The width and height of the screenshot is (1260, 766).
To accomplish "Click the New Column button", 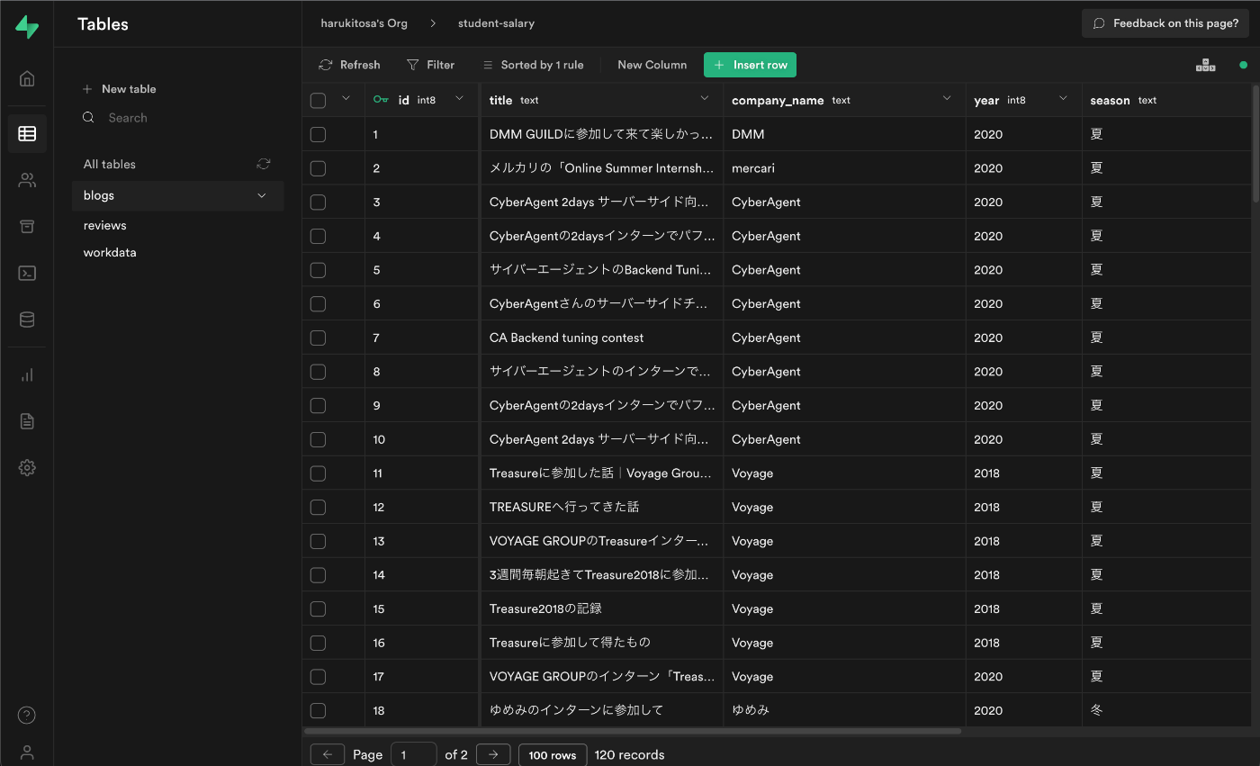I will pyautogui.click(x=652, y=65).
